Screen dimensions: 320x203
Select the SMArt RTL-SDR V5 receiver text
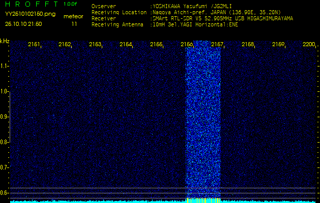point(223,19)
